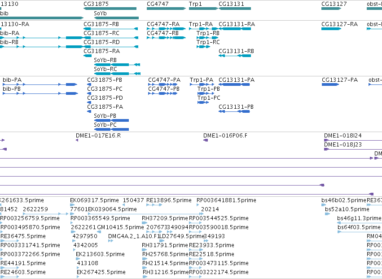The width and height of the screenshot is (382, 279).
Task: Click the SoYb-RC transcript label
Action: click(x=105, y=69)
